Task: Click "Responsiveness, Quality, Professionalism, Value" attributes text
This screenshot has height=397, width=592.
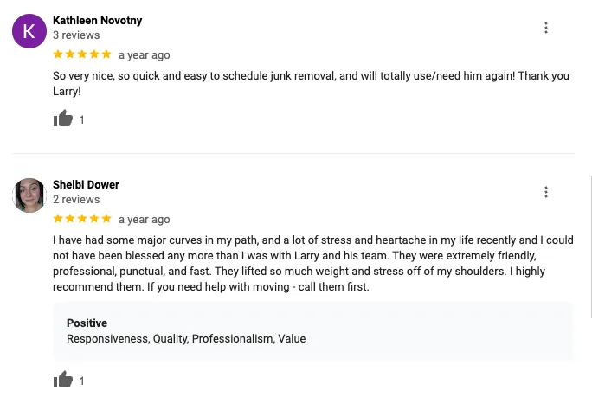Action: [186, 339]
